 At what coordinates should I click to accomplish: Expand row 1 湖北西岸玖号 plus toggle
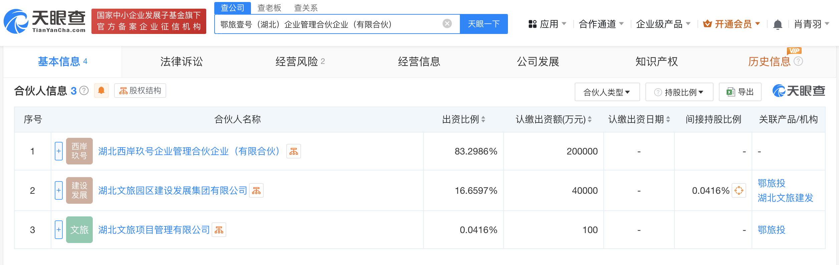59,151
